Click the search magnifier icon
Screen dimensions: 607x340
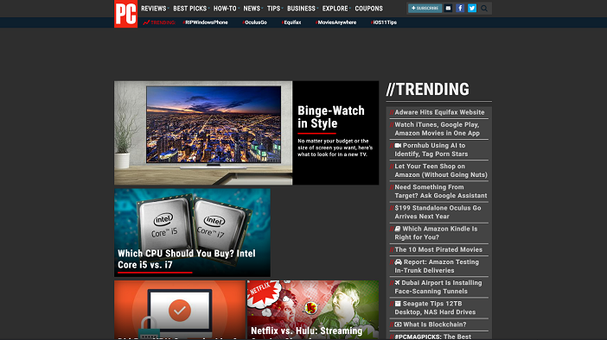(x=484, y=8)
